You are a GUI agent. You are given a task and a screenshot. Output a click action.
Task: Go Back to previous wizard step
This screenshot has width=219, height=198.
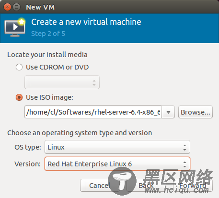[x=146, y=186]
